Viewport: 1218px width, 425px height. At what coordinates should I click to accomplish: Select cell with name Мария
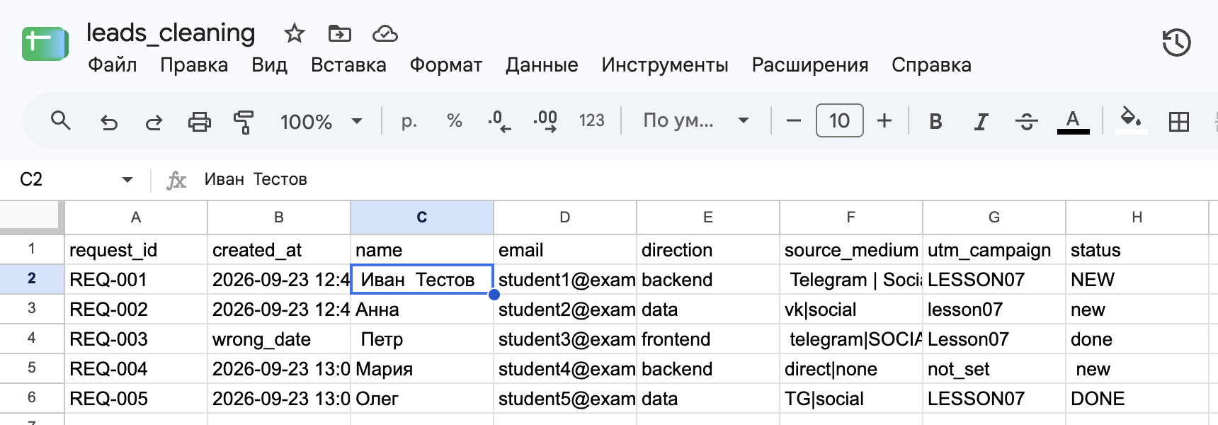(422, 369)
